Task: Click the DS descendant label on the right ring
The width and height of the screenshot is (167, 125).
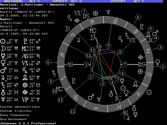Action: point(141,65)
